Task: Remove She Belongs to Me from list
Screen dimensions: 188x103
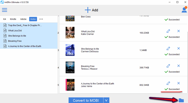Action: tap(178, 48)
